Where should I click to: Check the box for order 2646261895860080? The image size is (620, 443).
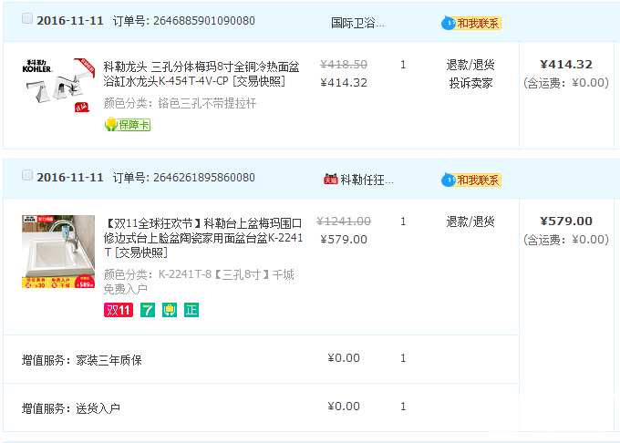tap(27, 175)
